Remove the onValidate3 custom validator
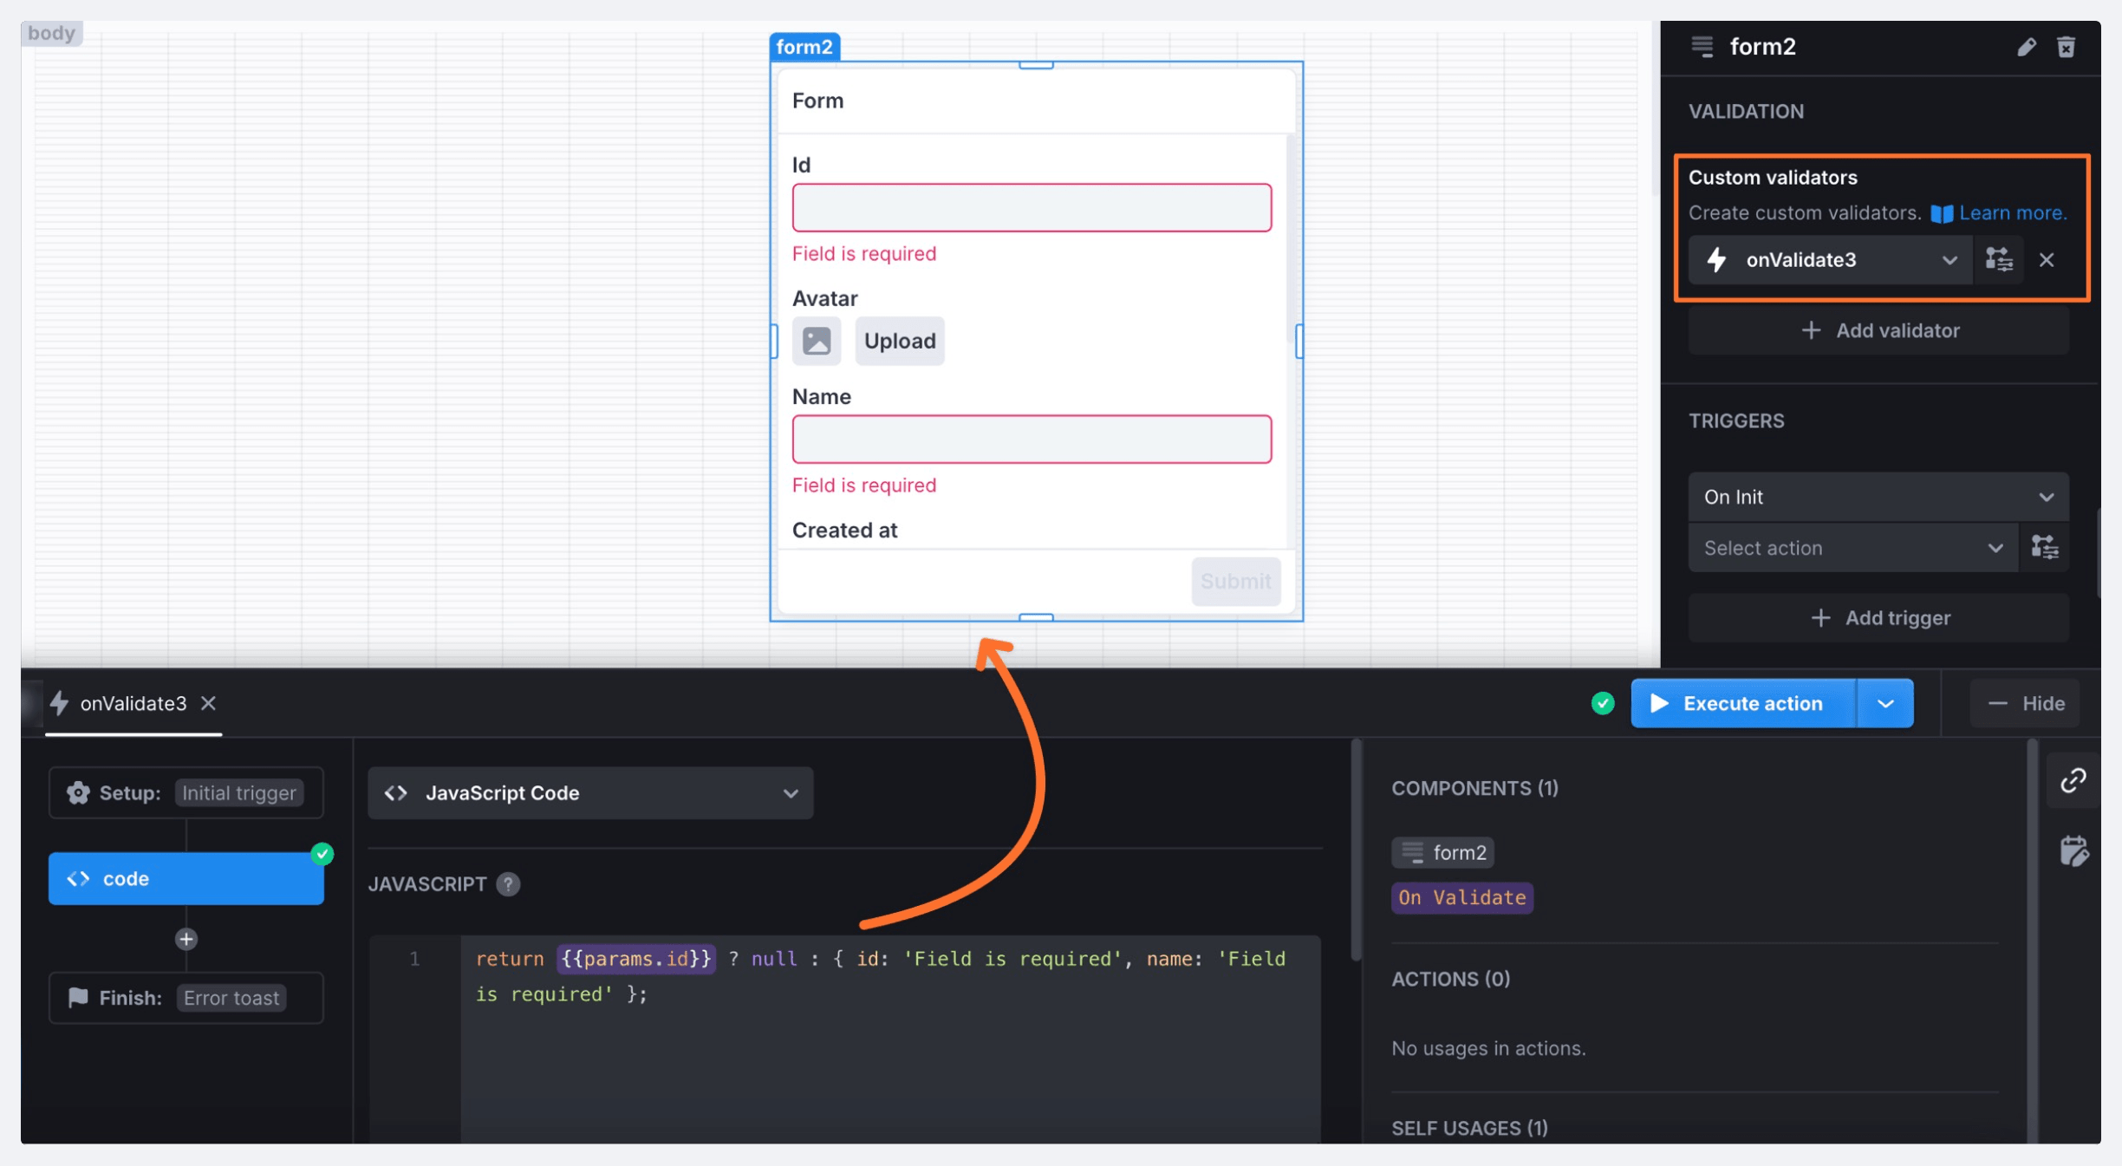2122x1166 pixels. [2047, 260]
